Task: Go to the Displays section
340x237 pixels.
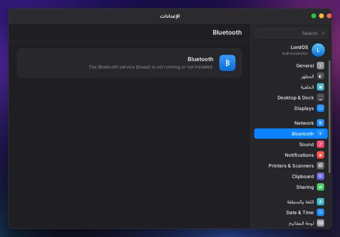Action: coord(291,108)
